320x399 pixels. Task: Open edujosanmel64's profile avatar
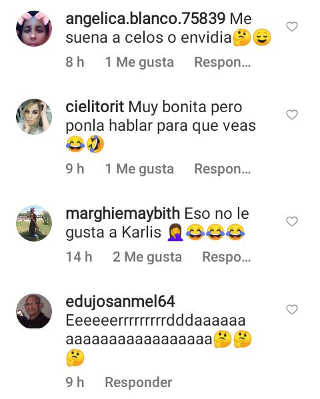point(34,311)
